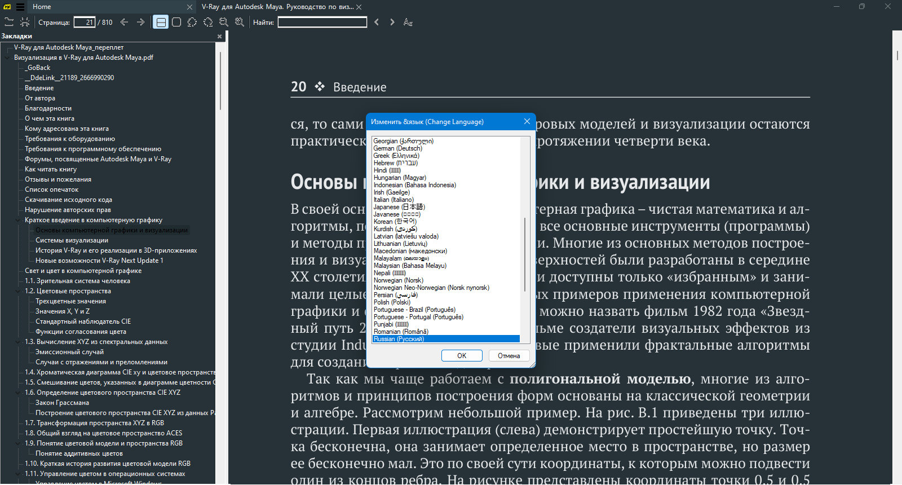Collapse 1.2. Цветовые пространства node
Viewport: 902px width, 485px height.
point(19,291)
